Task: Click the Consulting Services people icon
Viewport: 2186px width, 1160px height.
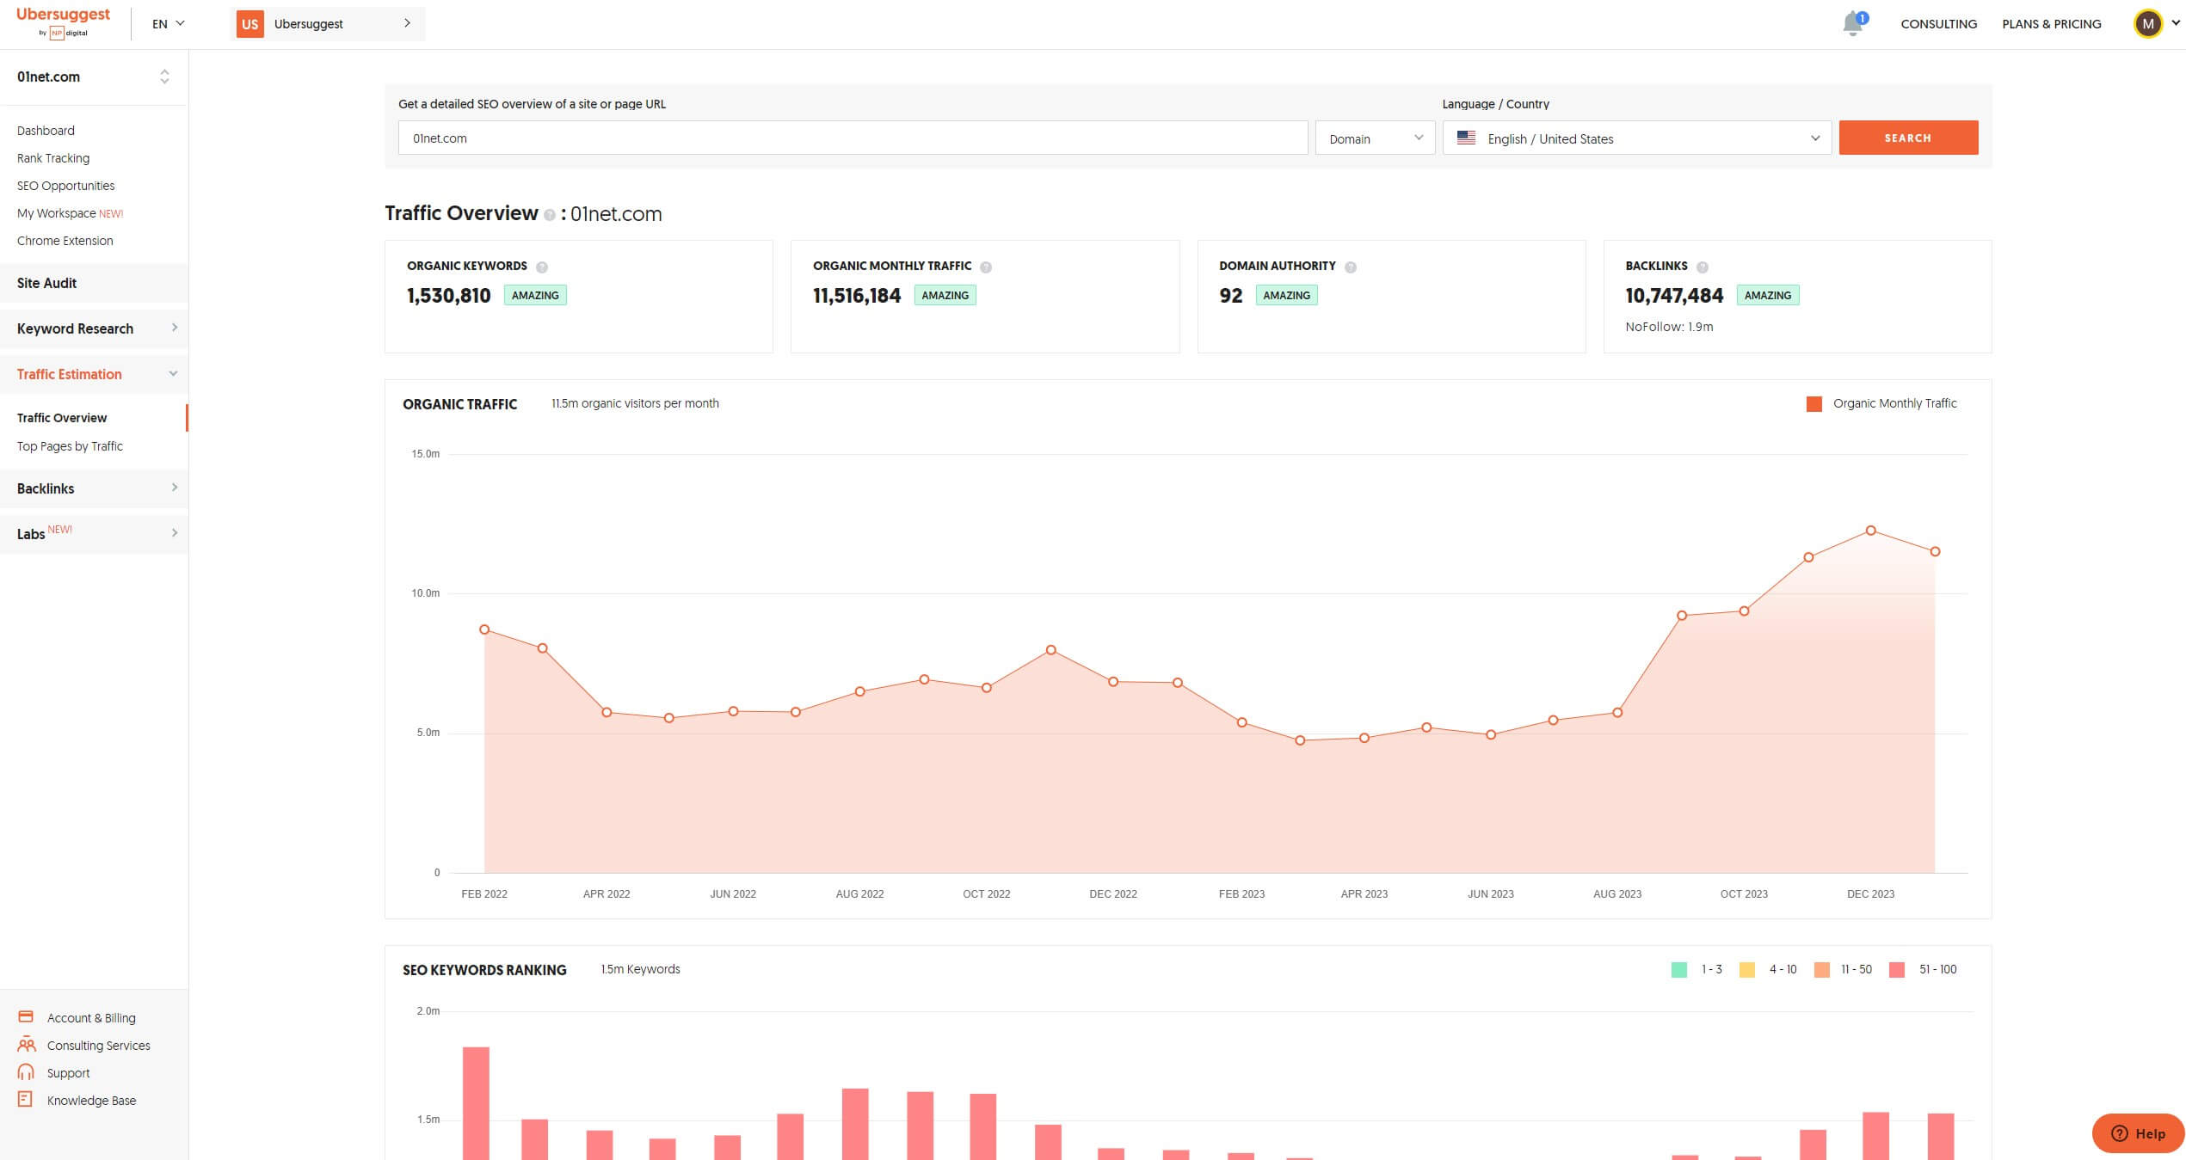Action: (x=26, y=1045)
